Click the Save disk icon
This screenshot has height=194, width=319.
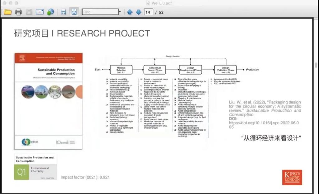click(29, 12)
